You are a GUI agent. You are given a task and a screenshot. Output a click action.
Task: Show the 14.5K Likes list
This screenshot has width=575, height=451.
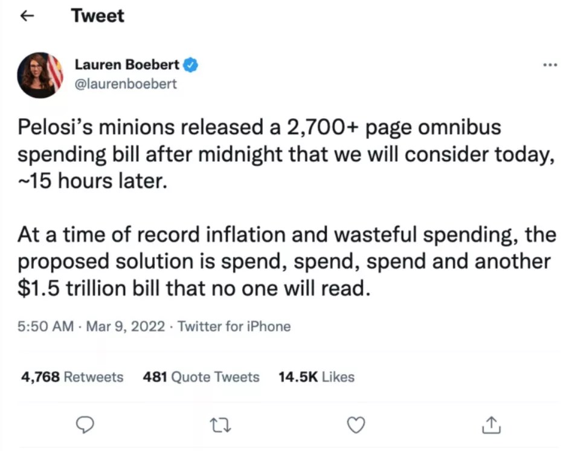316,377
